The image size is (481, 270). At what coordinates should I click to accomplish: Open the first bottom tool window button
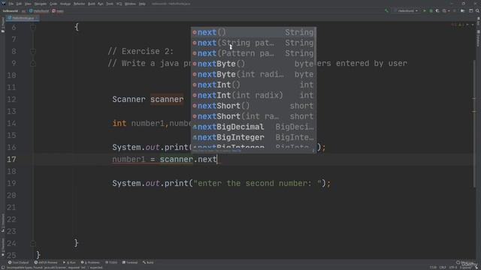click(x=18, y=262)
